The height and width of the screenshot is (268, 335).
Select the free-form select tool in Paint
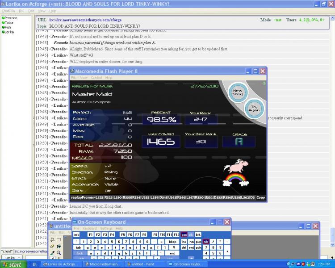(x=52, y=239)
